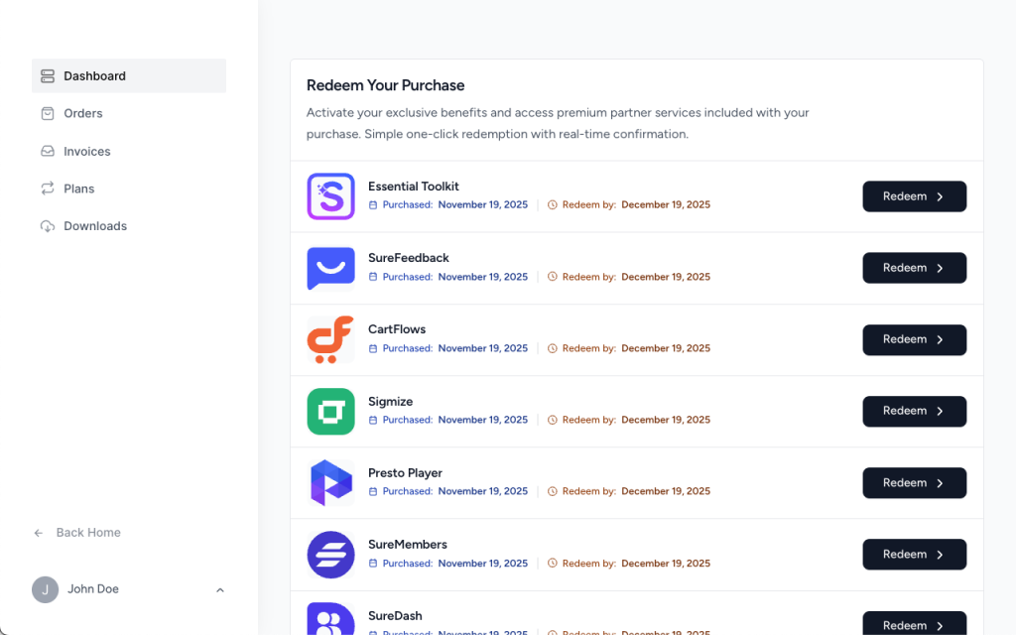Click CartFlows purchased date November 19, 2025

coord(483,348)
